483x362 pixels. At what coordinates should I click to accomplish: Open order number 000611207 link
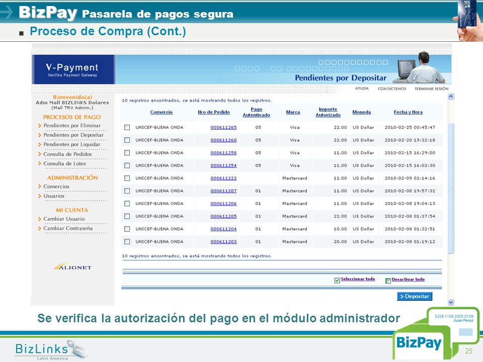coord(223,191)
